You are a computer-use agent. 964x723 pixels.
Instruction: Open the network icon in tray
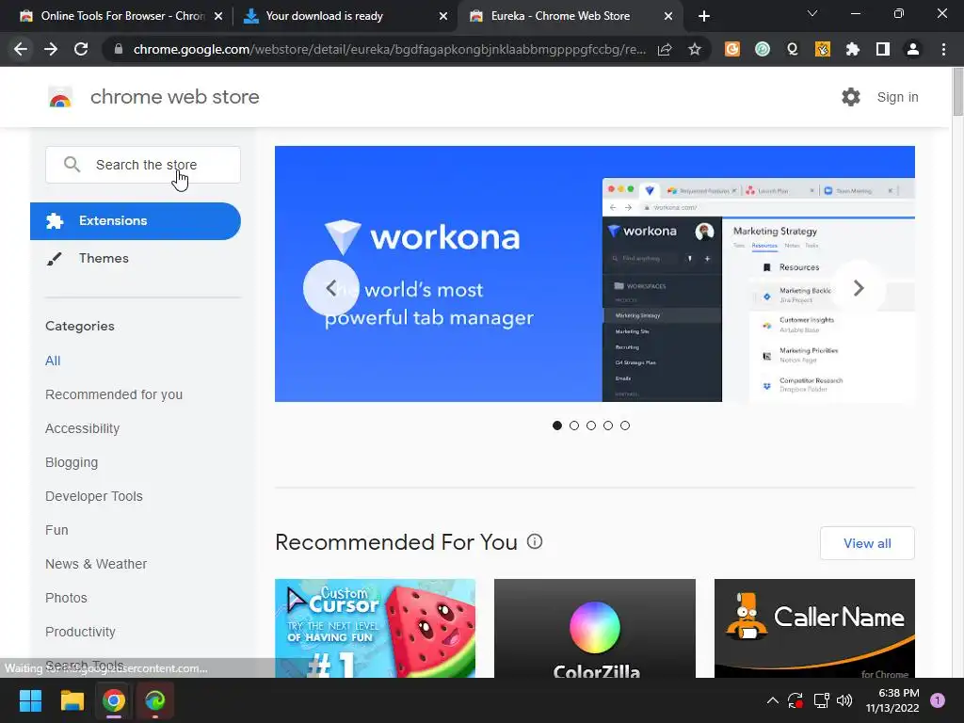(821, 700)
